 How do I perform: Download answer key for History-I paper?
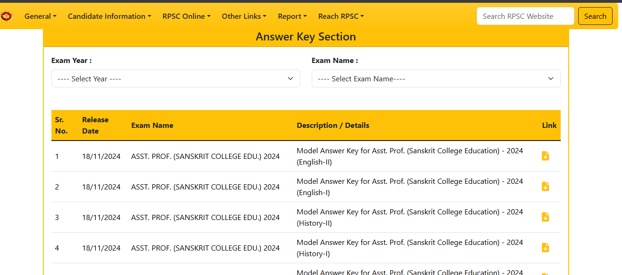pos(545,247)
